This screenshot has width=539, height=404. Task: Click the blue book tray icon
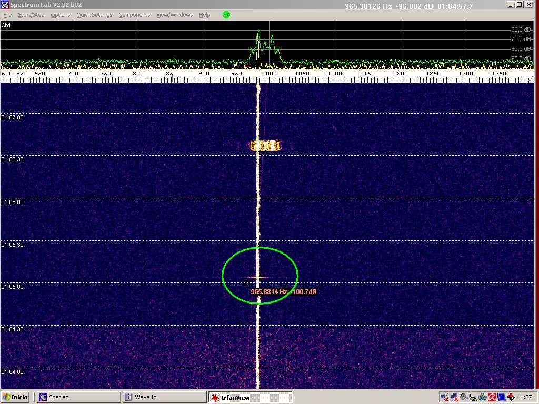(x=502, y=397)
